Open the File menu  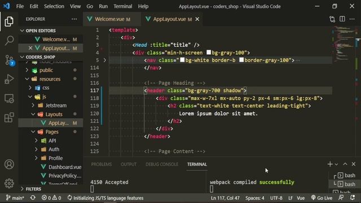[20, 6]
